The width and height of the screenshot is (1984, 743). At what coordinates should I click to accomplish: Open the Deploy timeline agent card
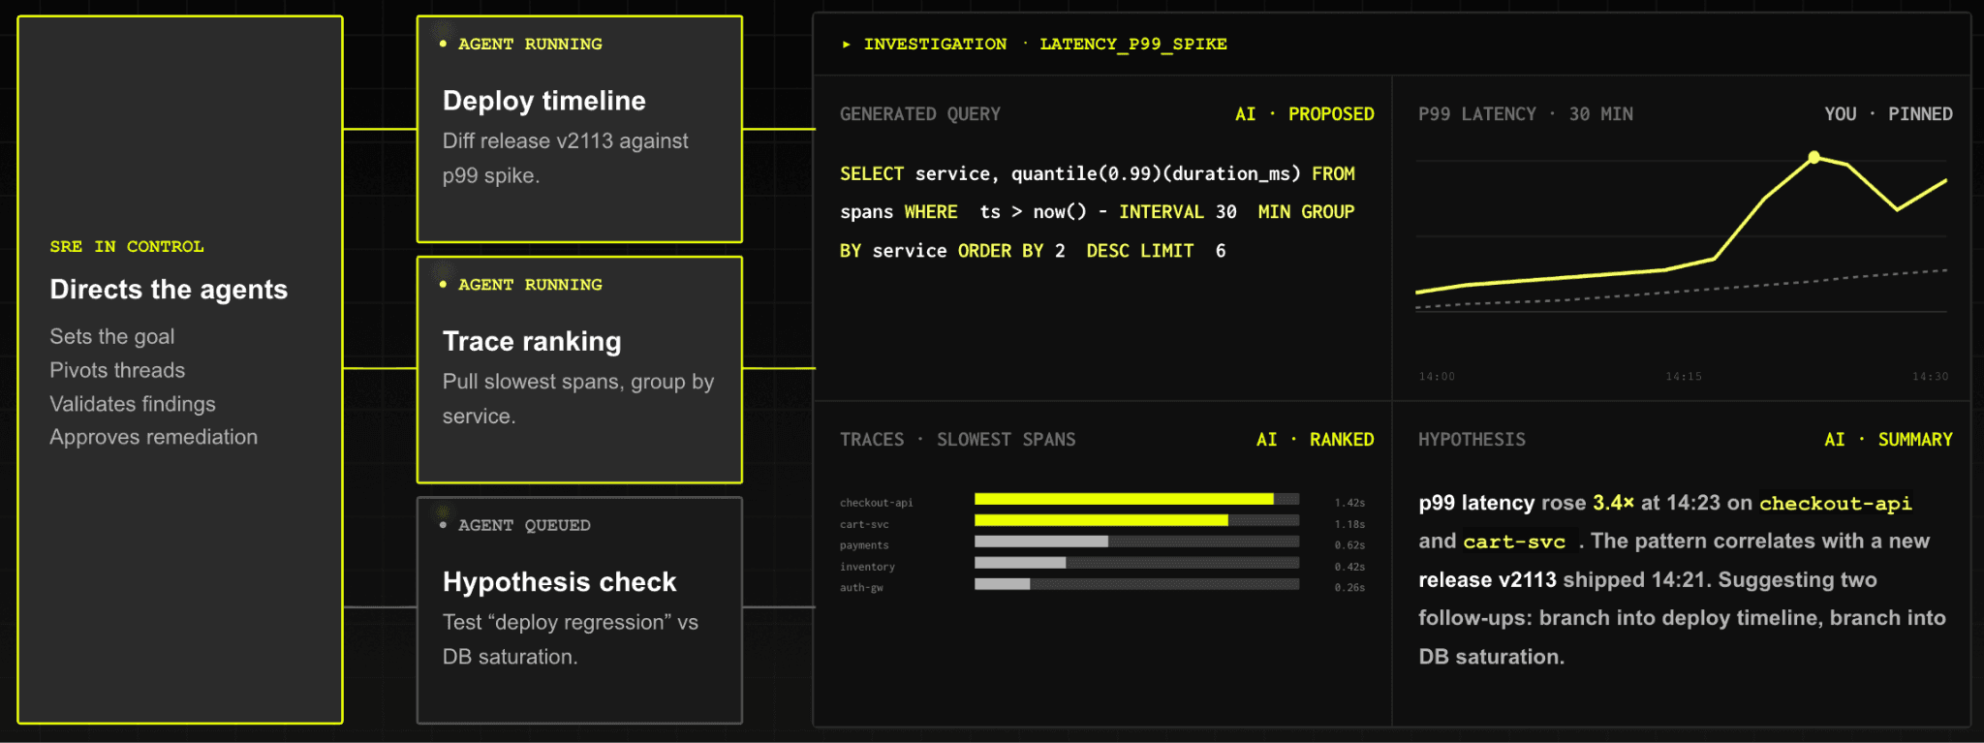point(579,129)
